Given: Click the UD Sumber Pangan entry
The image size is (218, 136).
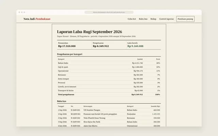Looking at the screenshot, I should pyautogui.click(x=92, y=110).
